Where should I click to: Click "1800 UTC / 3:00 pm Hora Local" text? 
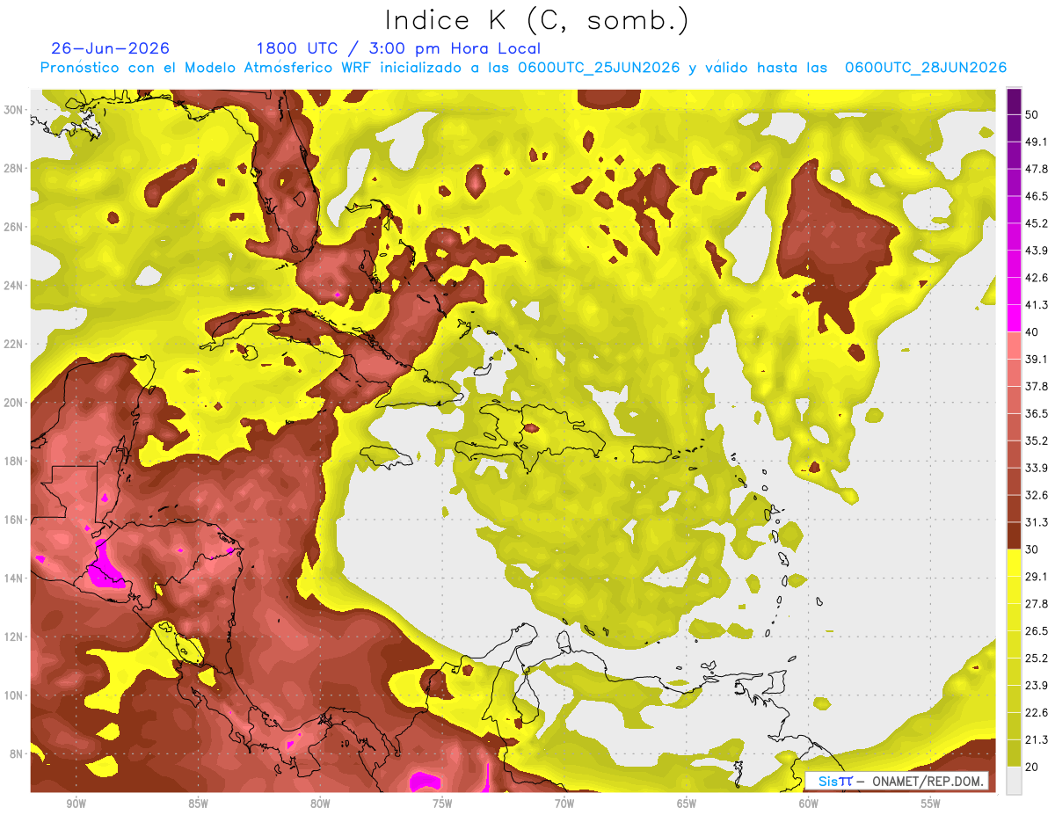(x=398, y=48)
